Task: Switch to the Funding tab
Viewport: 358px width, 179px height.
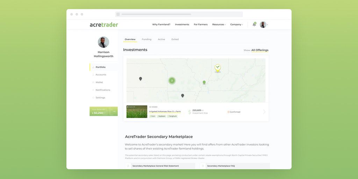Action: click(146, 39)
